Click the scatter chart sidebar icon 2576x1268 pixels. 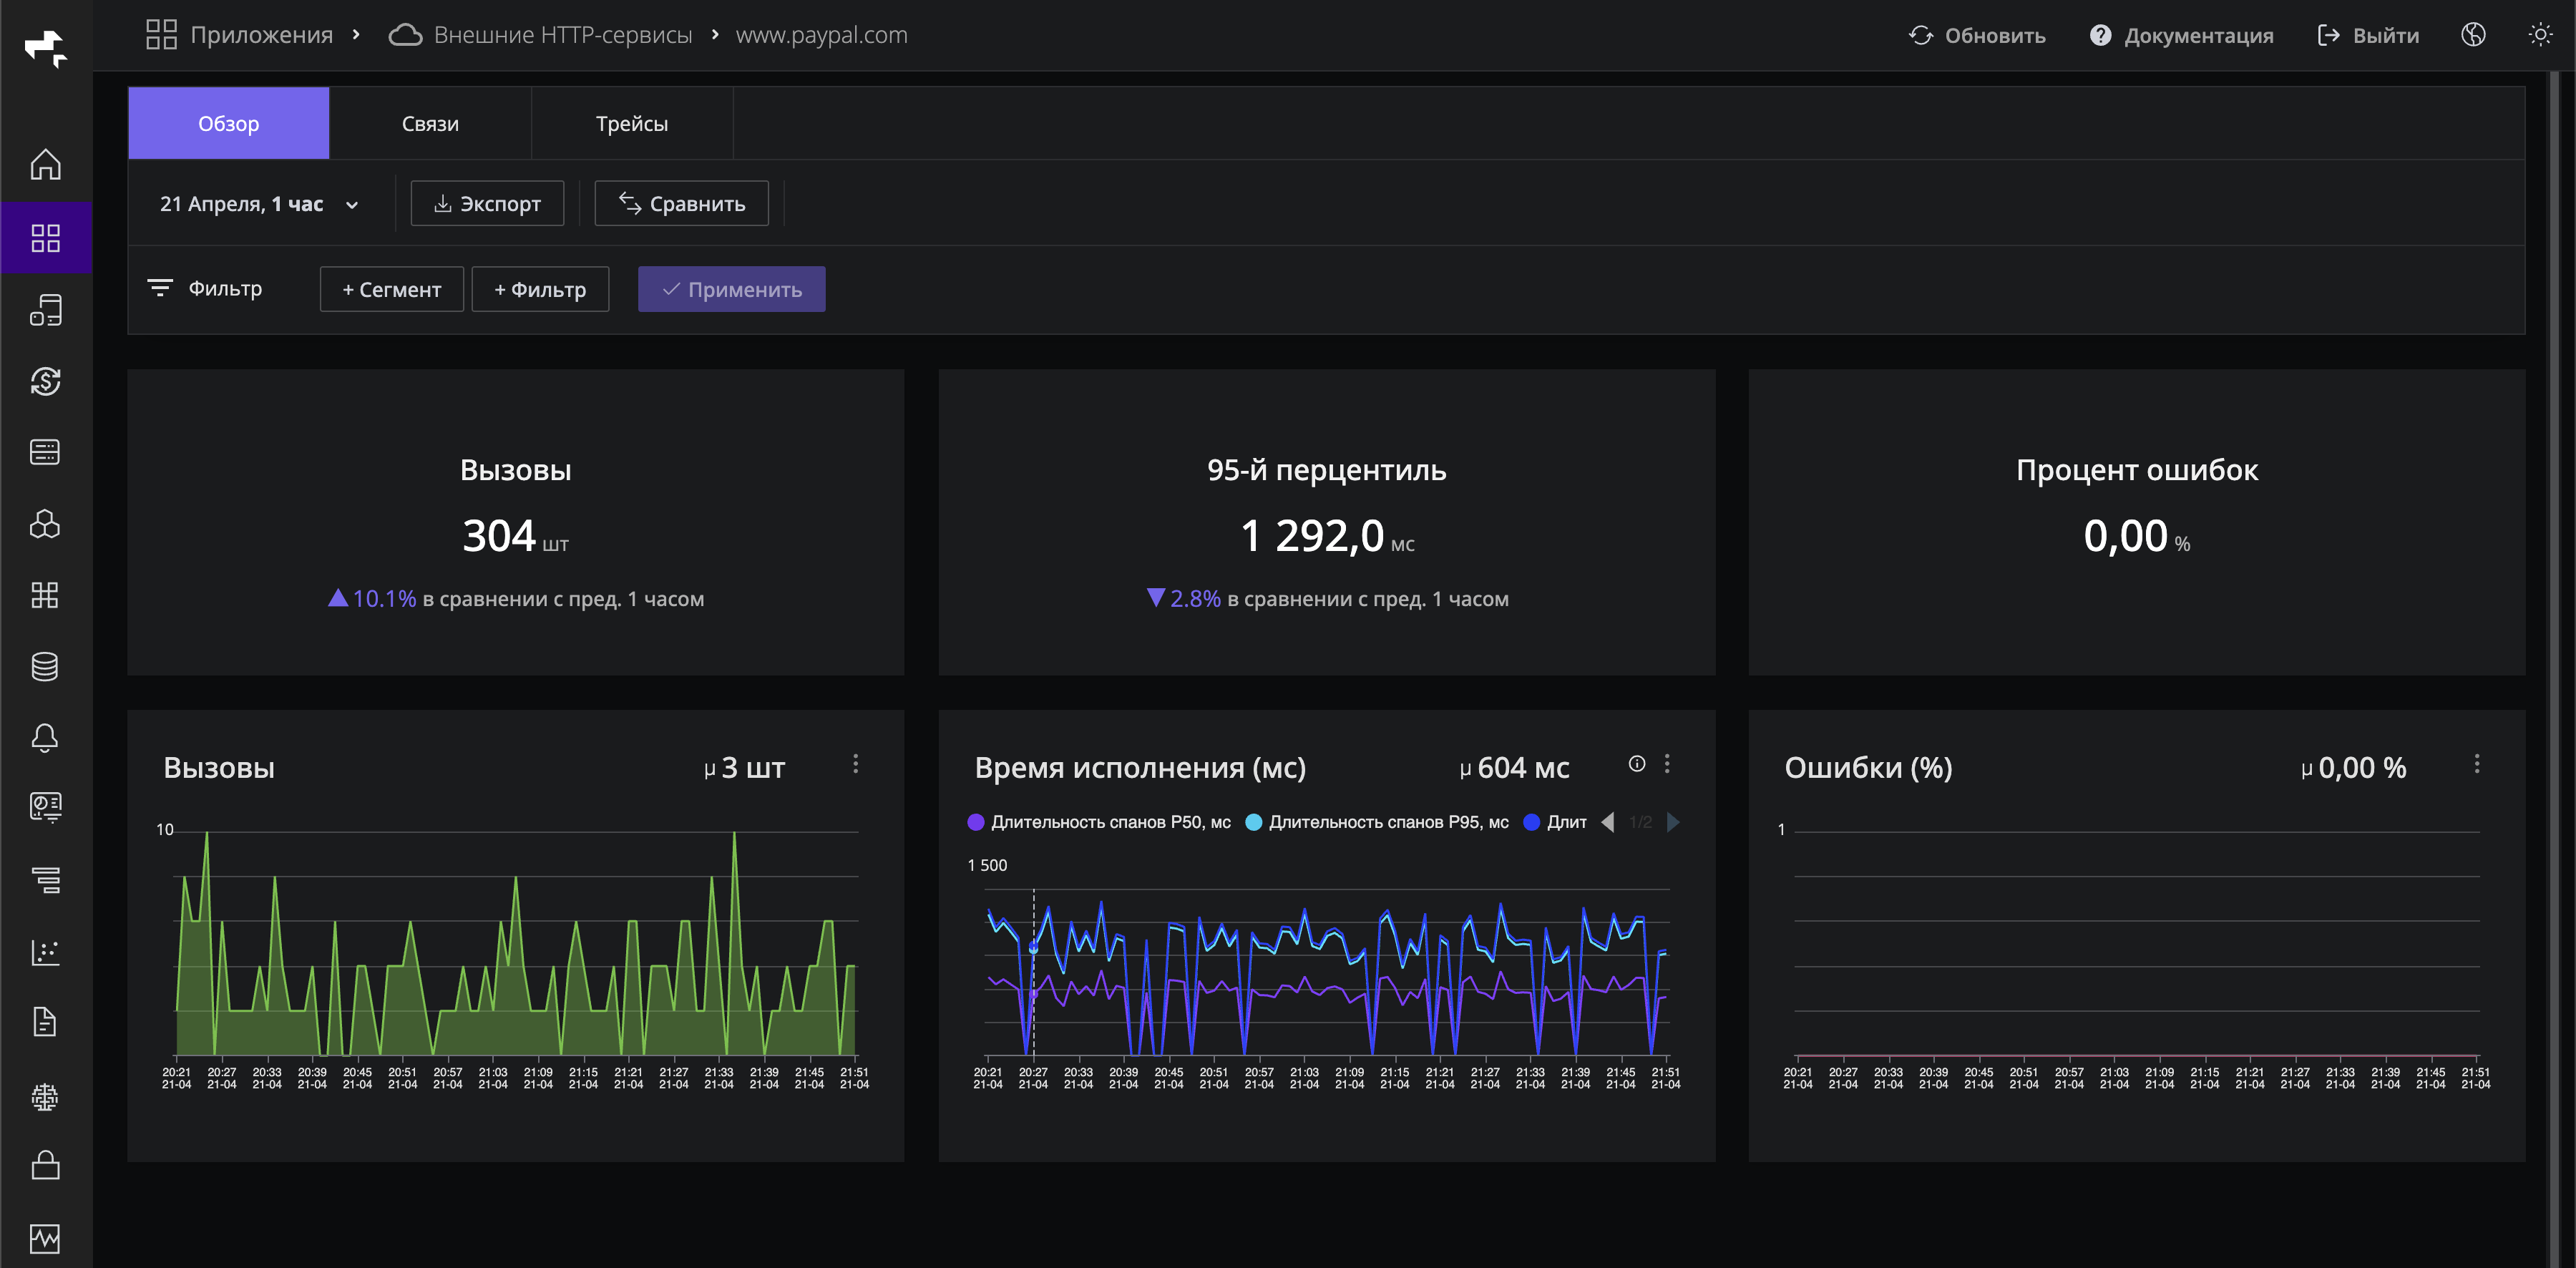45,952
